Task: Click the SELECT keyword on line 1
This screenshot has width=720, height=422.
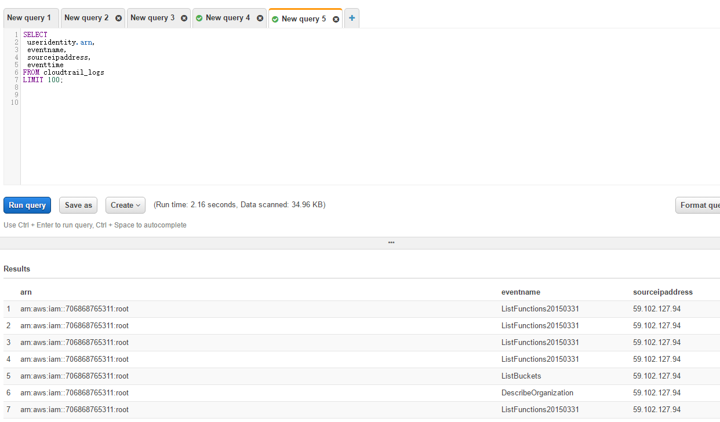Action: pos(35,35)
